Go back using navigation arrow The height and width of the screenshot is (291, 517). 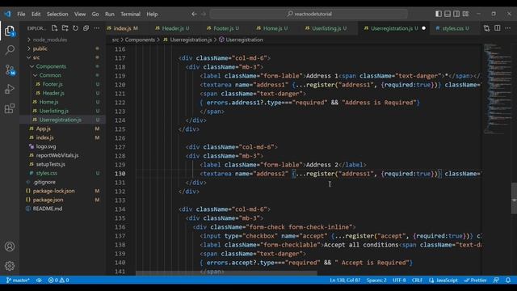coord(194,14)
